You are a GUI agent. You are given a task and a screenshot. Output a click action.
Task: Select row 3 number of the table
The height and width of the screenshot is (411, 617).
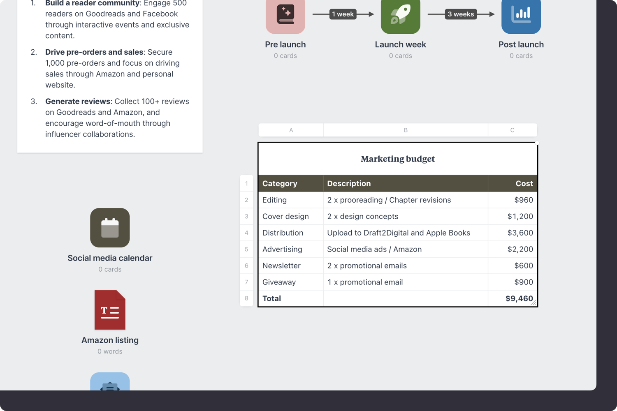pos(246,216)
